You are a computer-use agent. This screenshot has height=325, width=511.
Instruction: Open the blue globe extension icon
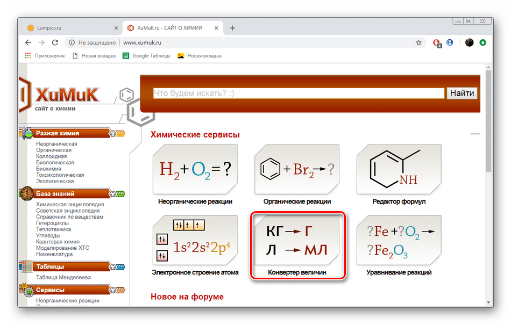tap(450, 42)
